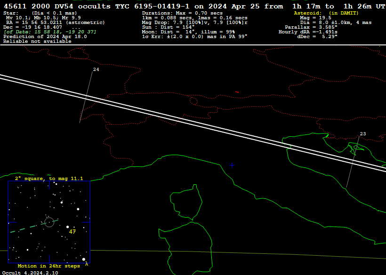This screenshot has height=275, width=386.
Task: Select the time marker labeled 23
Action: tap(363, 134)
